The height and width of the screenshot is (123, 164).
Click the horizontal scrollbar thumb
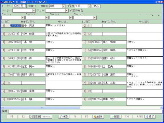42,108
